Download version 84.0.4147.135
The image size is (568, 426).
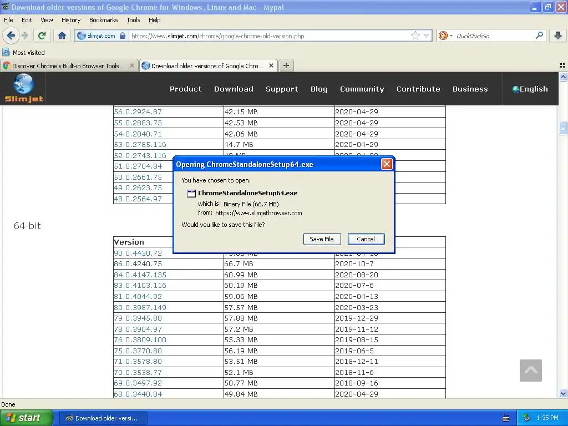140,275
